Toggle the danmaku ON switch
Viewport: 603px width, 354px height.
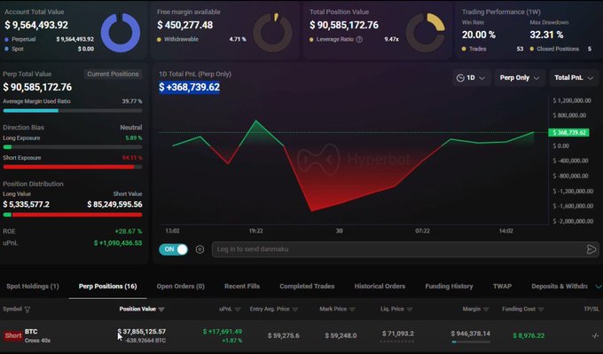174,249
